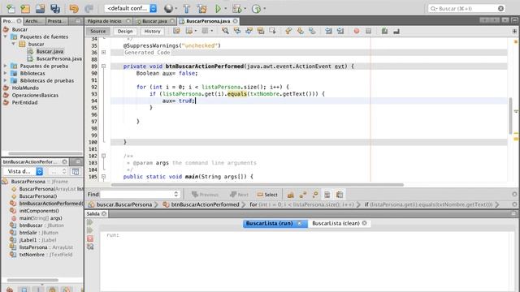
Task: Click the Select button in find bar
Action: click(267, 195)
